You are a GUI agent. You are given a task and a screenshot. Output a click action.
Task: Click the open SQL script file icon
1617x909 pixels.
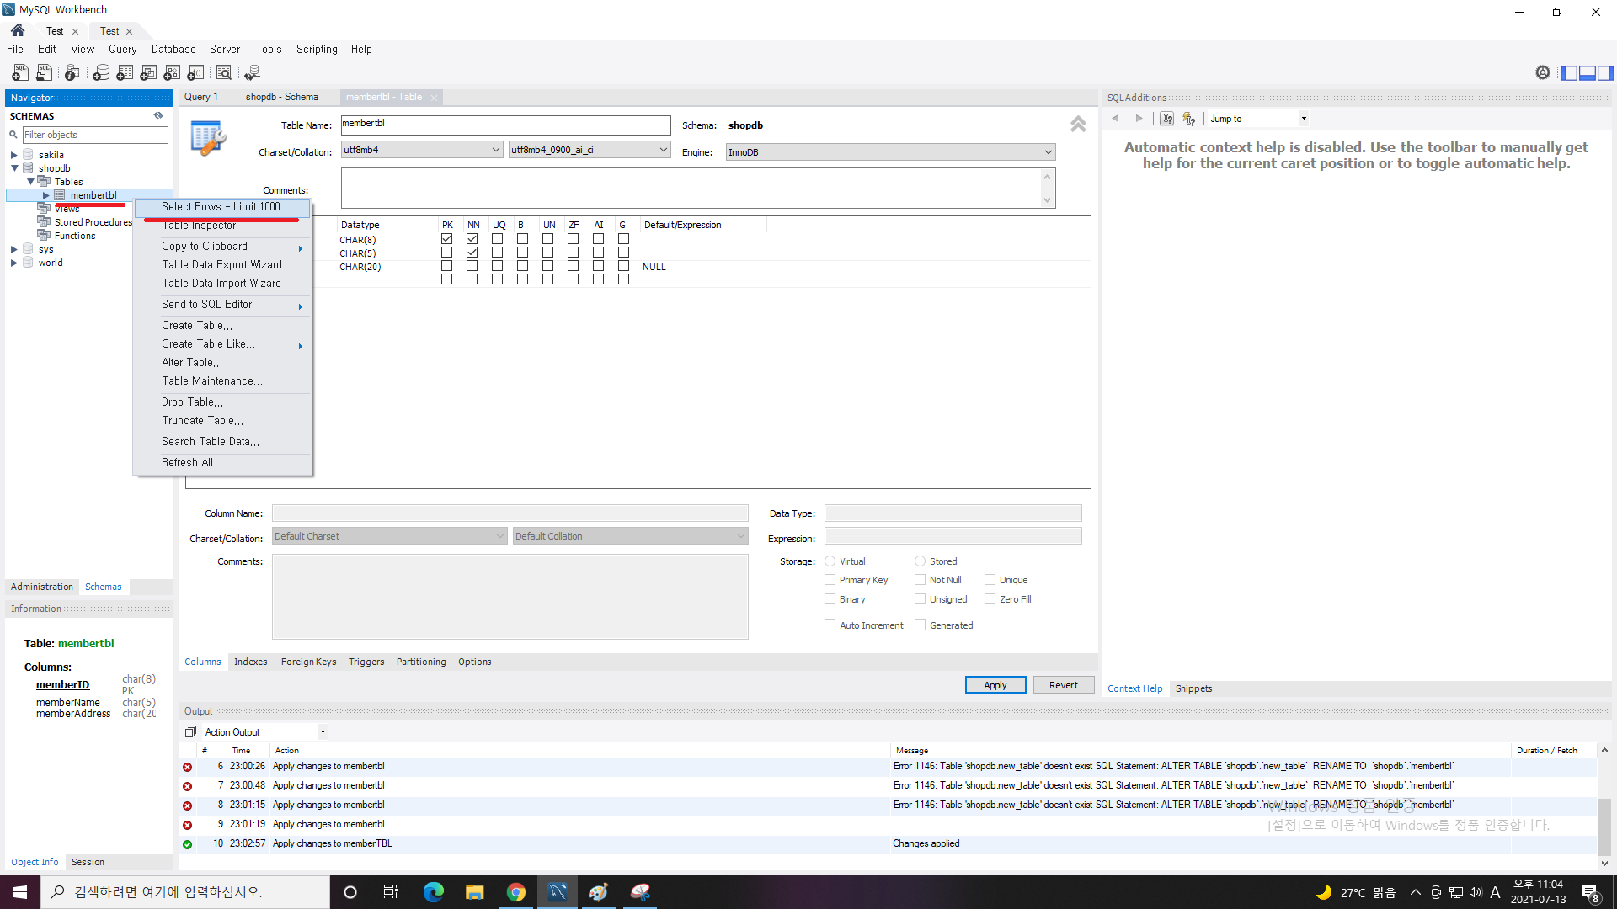click(44, 73)
